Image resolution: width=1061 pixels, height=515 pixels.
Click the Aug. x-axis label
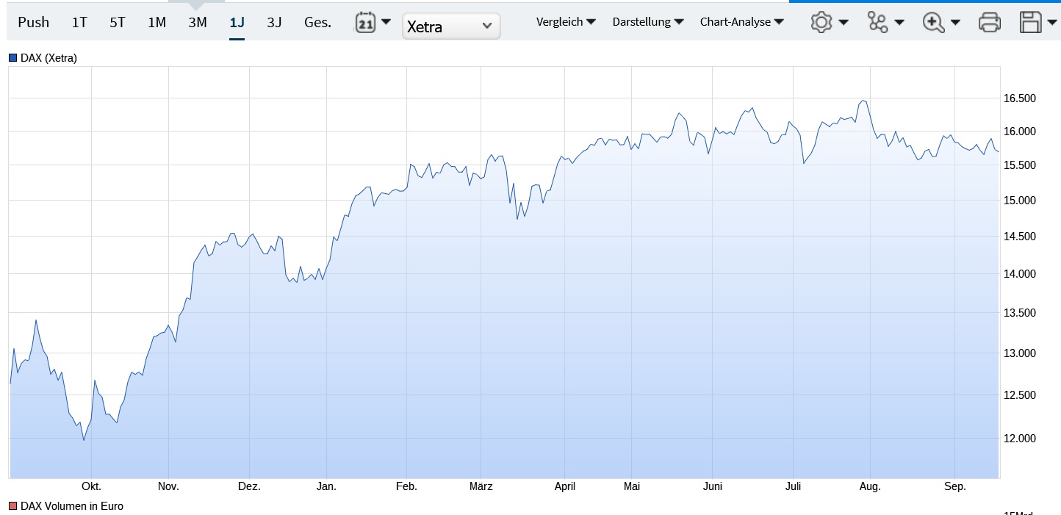(870, 486)
